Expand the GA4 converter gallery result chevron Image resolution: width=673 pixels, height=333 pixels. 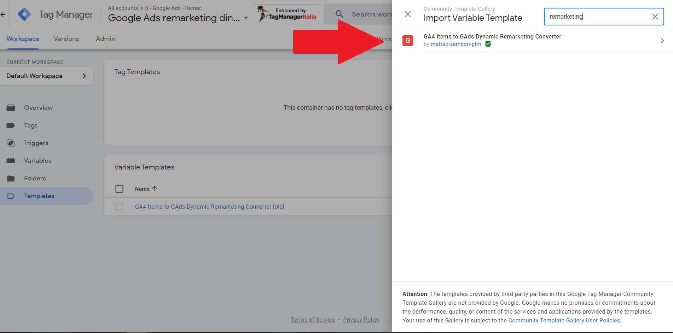(x=662, y=40)
